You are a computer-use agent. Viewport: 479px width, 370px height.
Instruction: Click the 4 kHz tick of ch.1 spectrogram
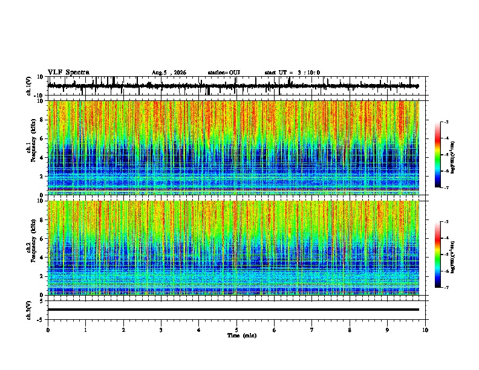[42, 158]
